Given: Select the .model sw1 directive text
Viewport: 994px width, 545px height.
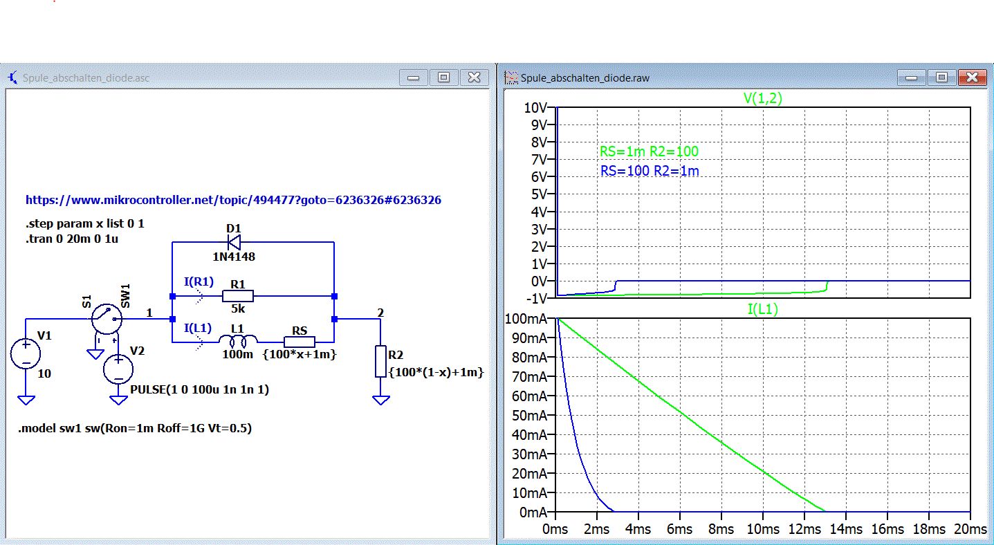Looking at the screenshot, I should pyautogui.click(x=135, y=429).
